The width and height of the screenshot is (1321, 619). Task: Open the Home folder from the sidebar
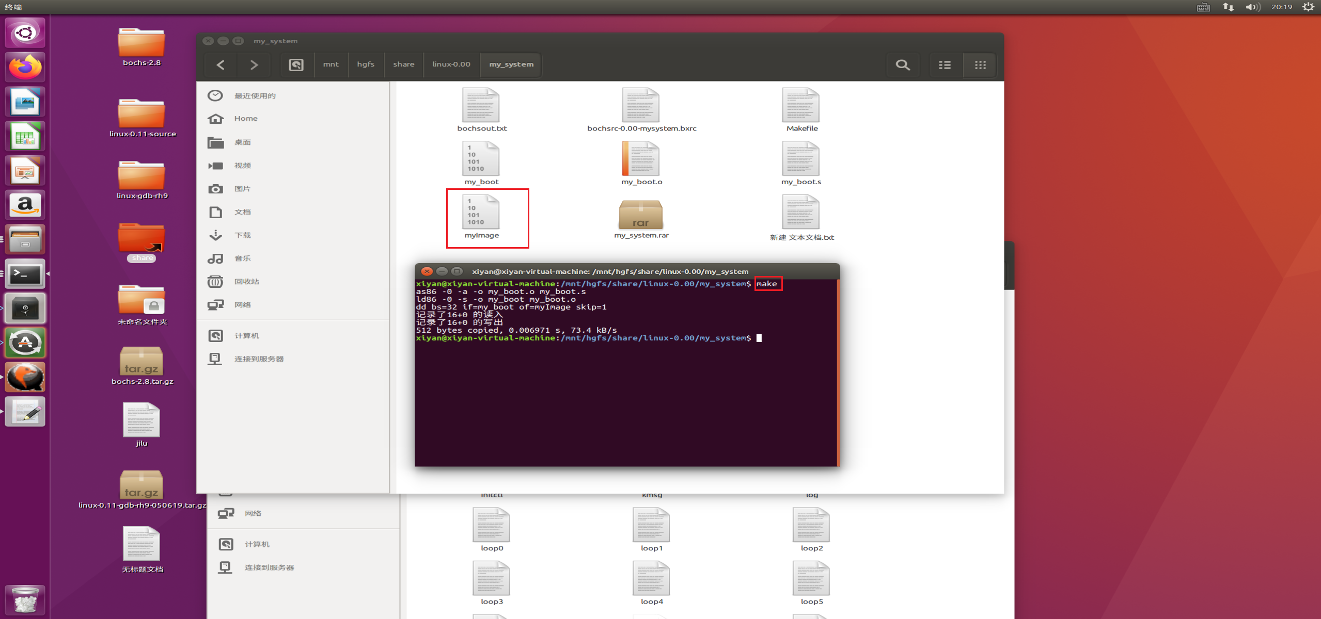[x=245, y=118]
